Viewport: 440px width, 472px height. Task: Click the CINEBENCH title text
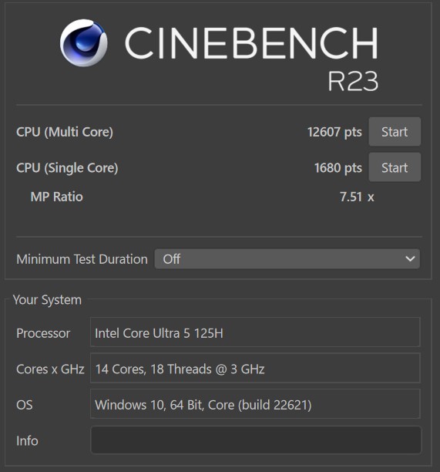pos(251,43)
